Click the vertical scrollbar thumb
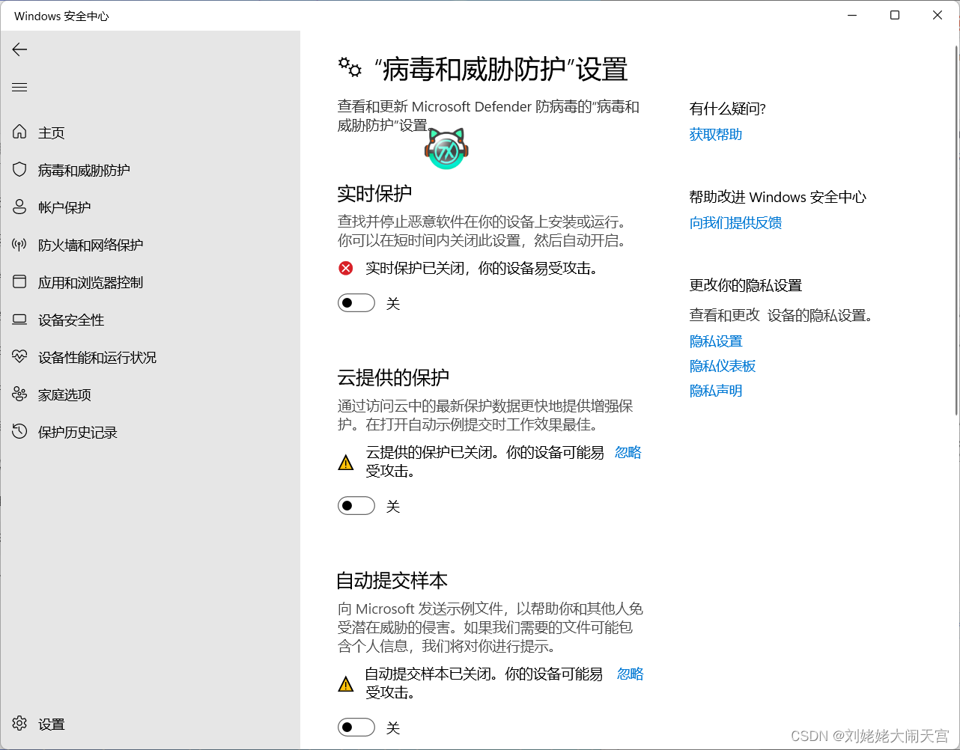The height and width of the screenshot is (750, 960). 956,230
